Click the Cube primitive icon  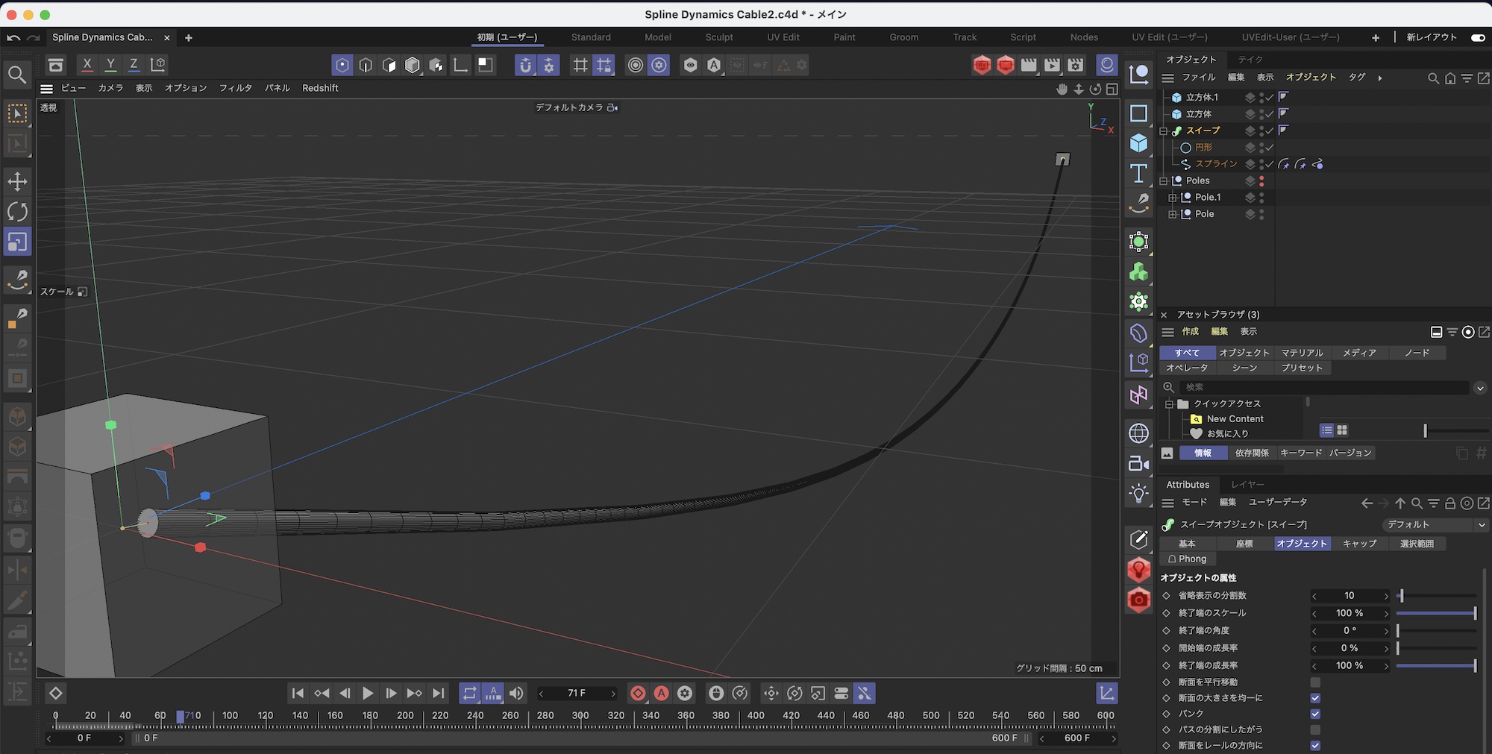click(1138, 143)
